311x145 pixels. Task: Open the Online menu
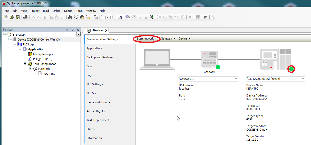point(56,11)
